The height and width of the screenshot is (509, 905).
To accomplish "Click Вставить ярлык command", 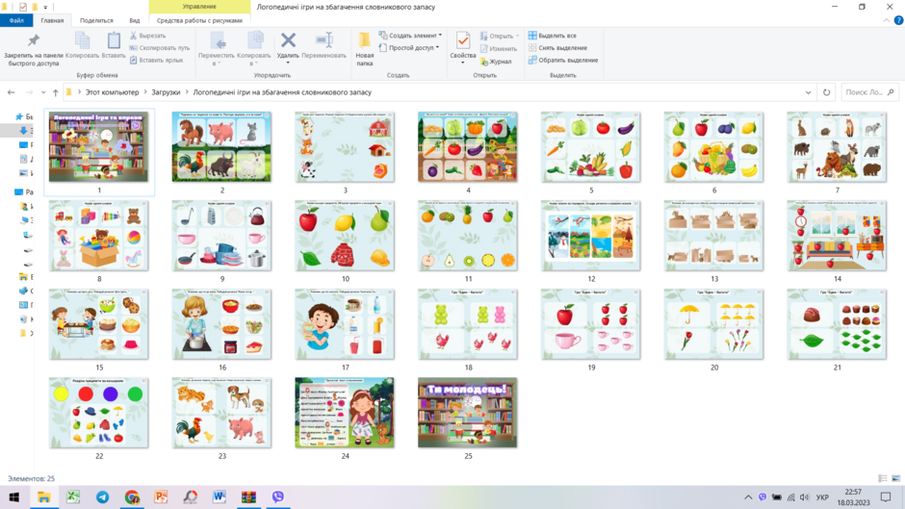I will click(x=156, y=60).
